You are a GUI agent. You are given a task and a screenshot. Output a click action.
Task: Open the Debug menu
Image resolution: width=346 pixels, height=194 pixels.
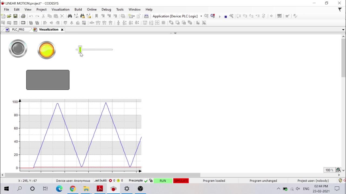tap(106, 9)
